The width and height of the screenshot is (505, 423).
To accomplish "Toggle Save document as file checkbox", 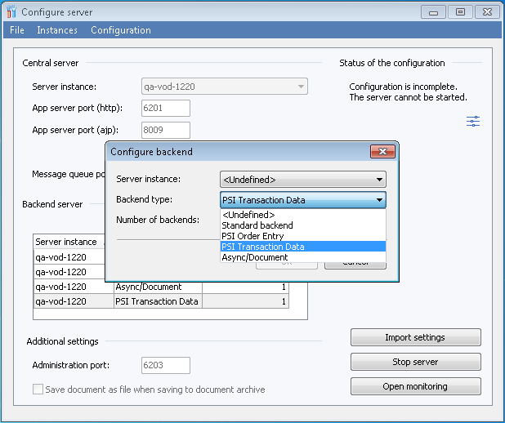I will pos(38,390).
